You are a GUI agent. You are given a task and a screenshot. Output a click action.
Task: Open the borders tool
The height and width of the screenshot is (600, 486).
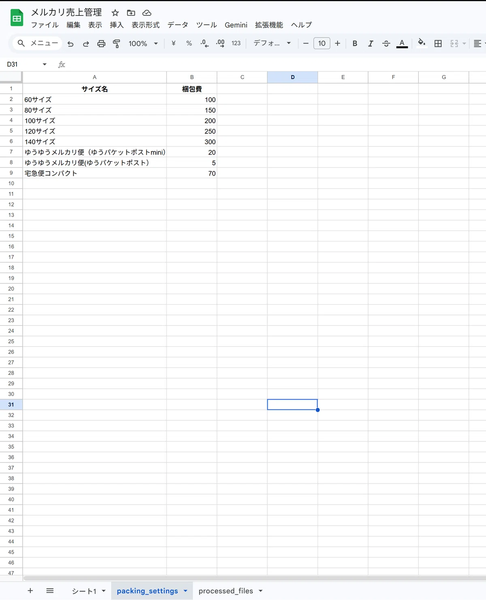[x=438, y=43]
